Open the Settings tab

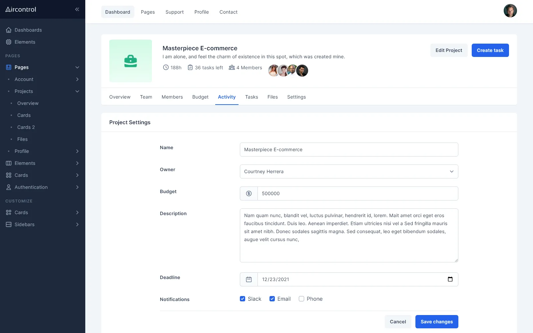(296, 97)
